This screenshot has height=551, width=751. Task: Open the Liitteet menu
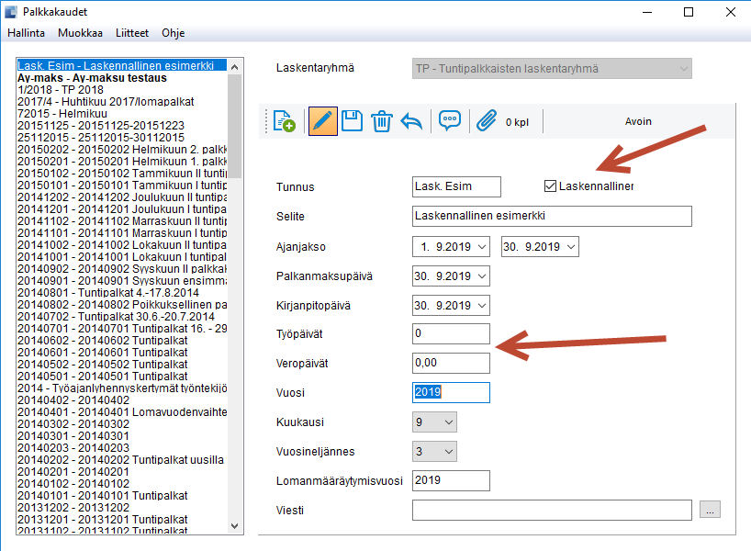132,33
